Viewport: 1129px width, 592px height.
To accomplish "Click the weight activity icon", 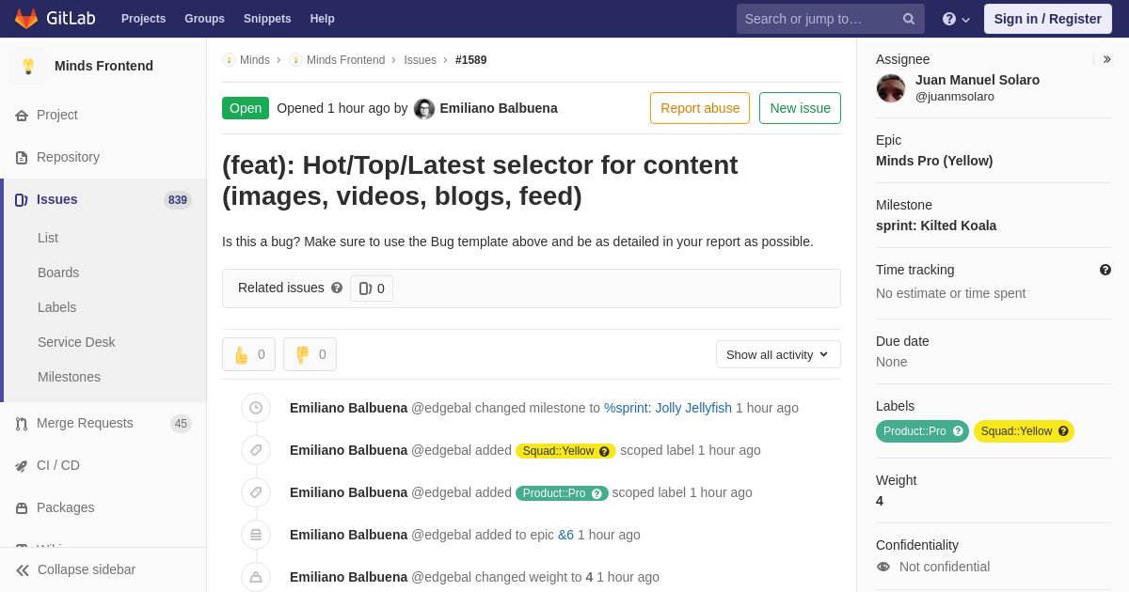I will pos(256,577).
